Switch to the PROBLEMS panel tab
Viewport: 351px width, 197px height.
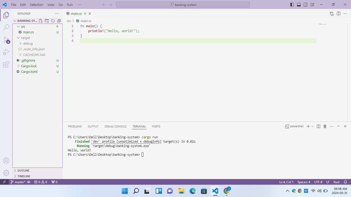[x=75, y=126]
